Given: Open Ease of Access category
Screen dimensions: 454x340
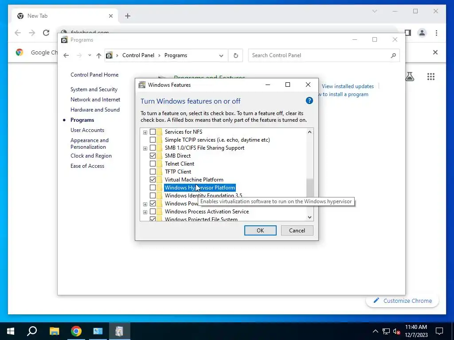Looking at the screenshot, I should point(87,166).
